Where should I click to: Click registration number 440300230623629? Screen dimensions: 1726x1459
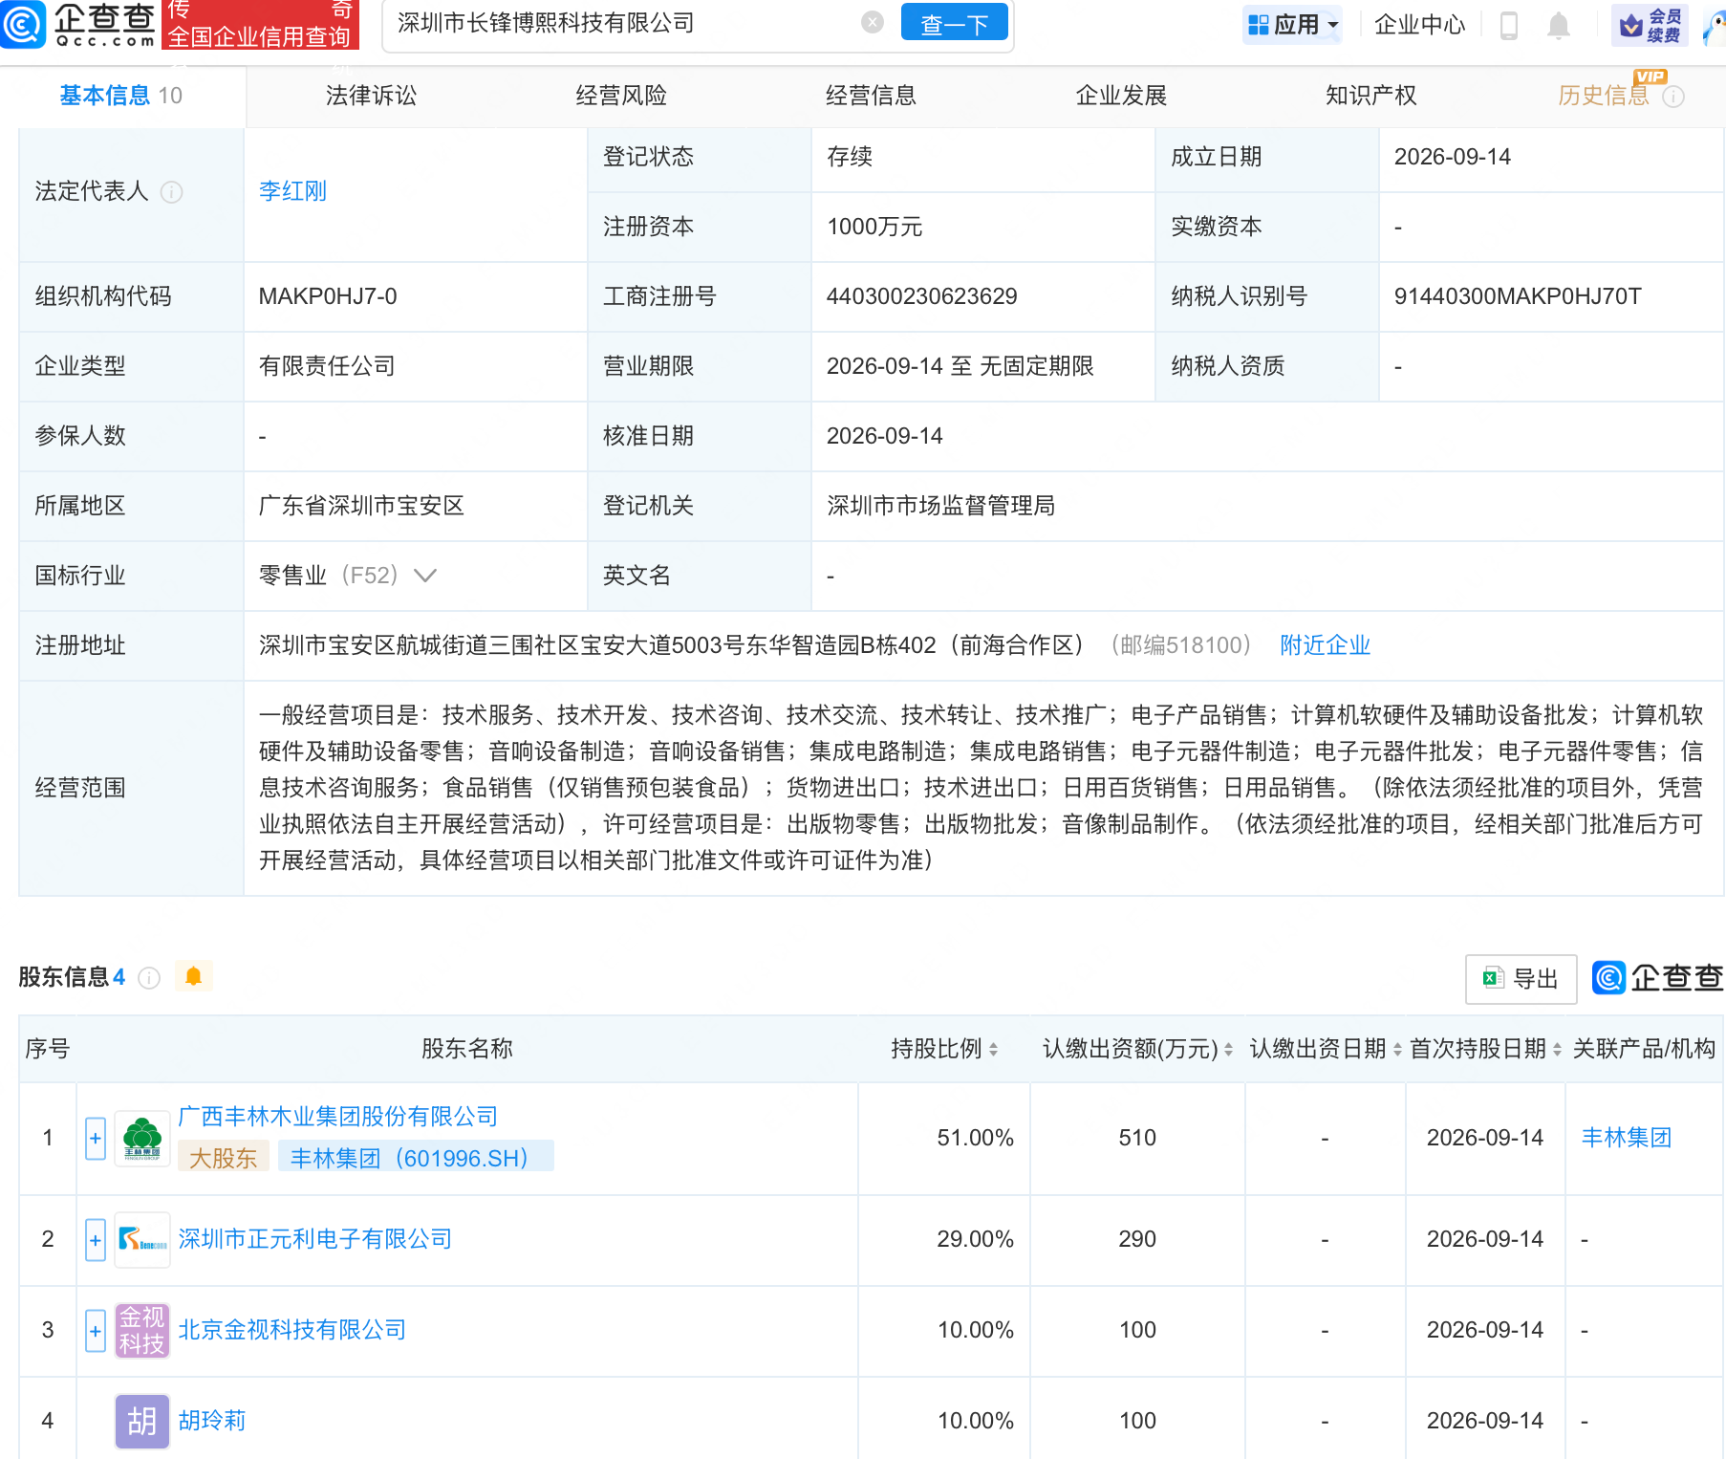[921, 296]
